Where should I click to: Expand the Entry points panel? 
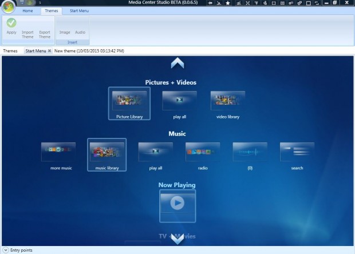5,250
